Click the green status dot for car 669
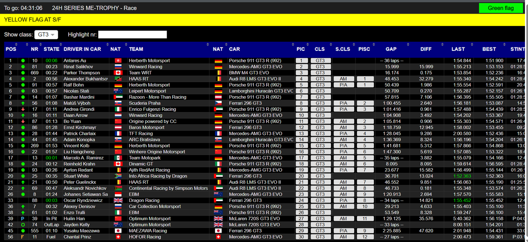Screen dimensions: 528x242 (22, 72)
